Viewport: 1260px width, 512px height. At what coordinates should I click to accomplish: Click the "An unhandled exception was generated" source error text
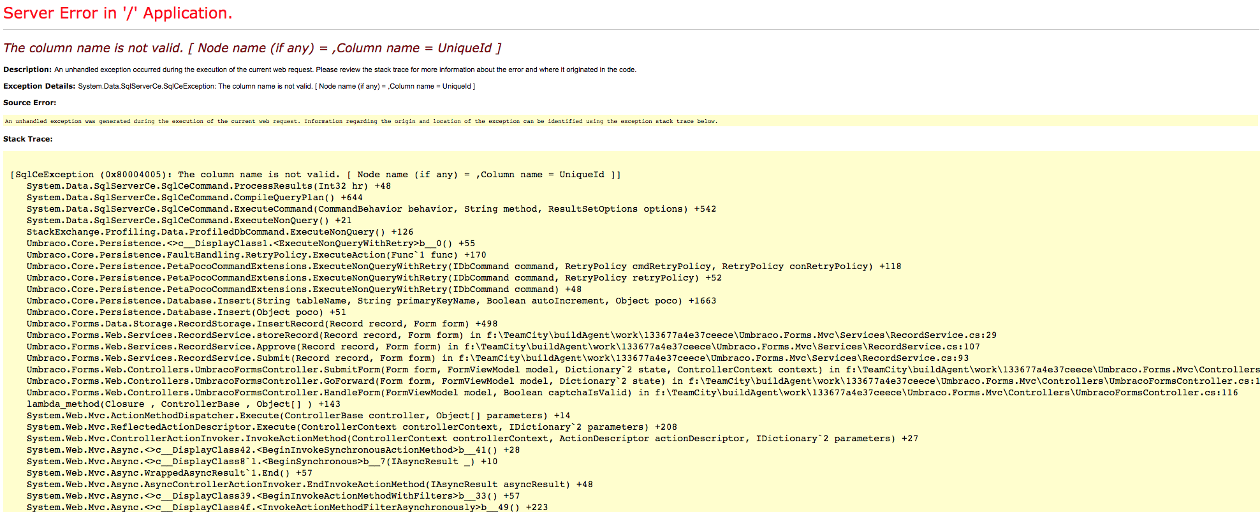tap(362, 121)
